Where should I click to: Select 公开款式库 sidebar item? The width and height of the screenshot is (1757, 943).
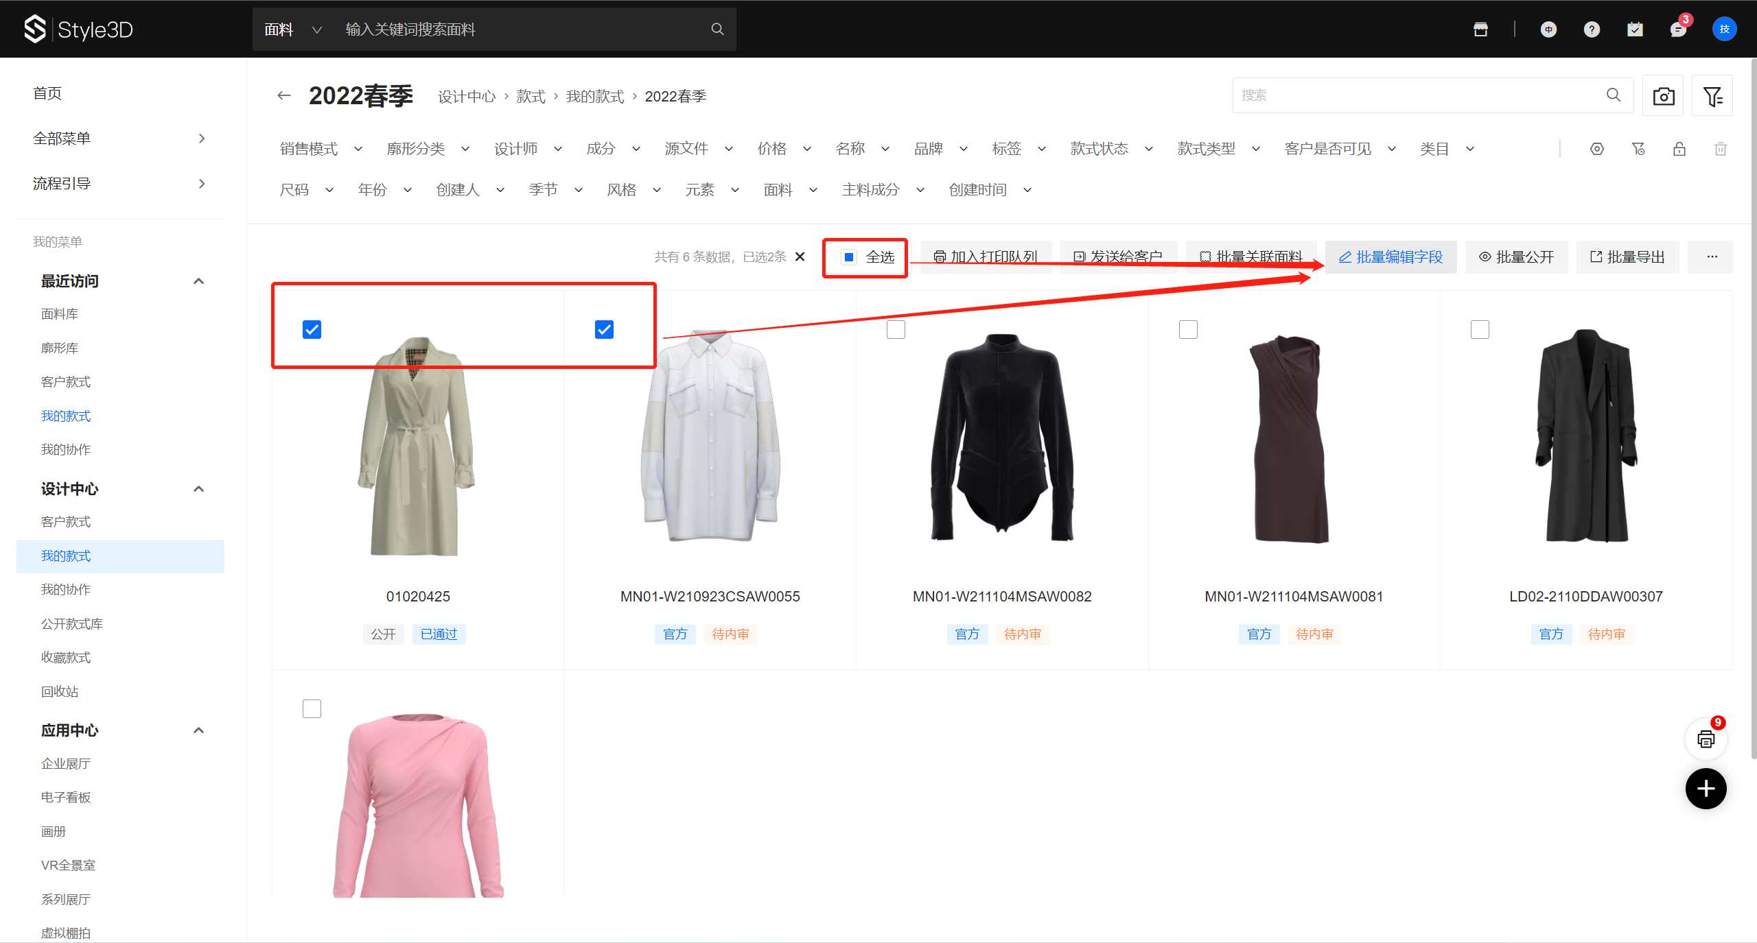click(x=72, y=623)
